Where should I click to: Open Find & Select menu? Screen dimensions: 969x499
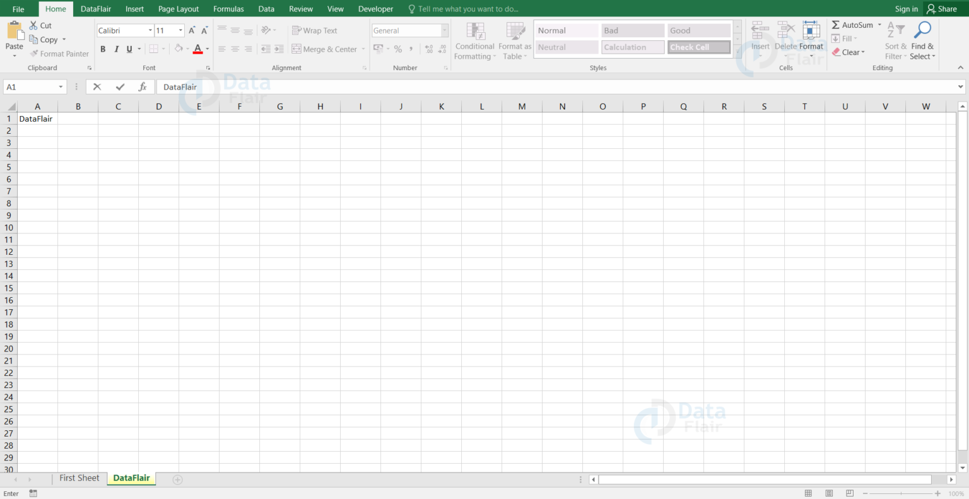coord(922,41)
